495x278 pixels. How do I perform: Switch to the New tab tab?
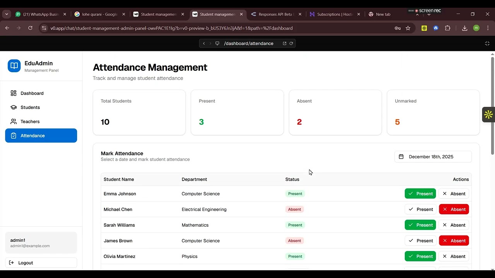click(383, 14)
